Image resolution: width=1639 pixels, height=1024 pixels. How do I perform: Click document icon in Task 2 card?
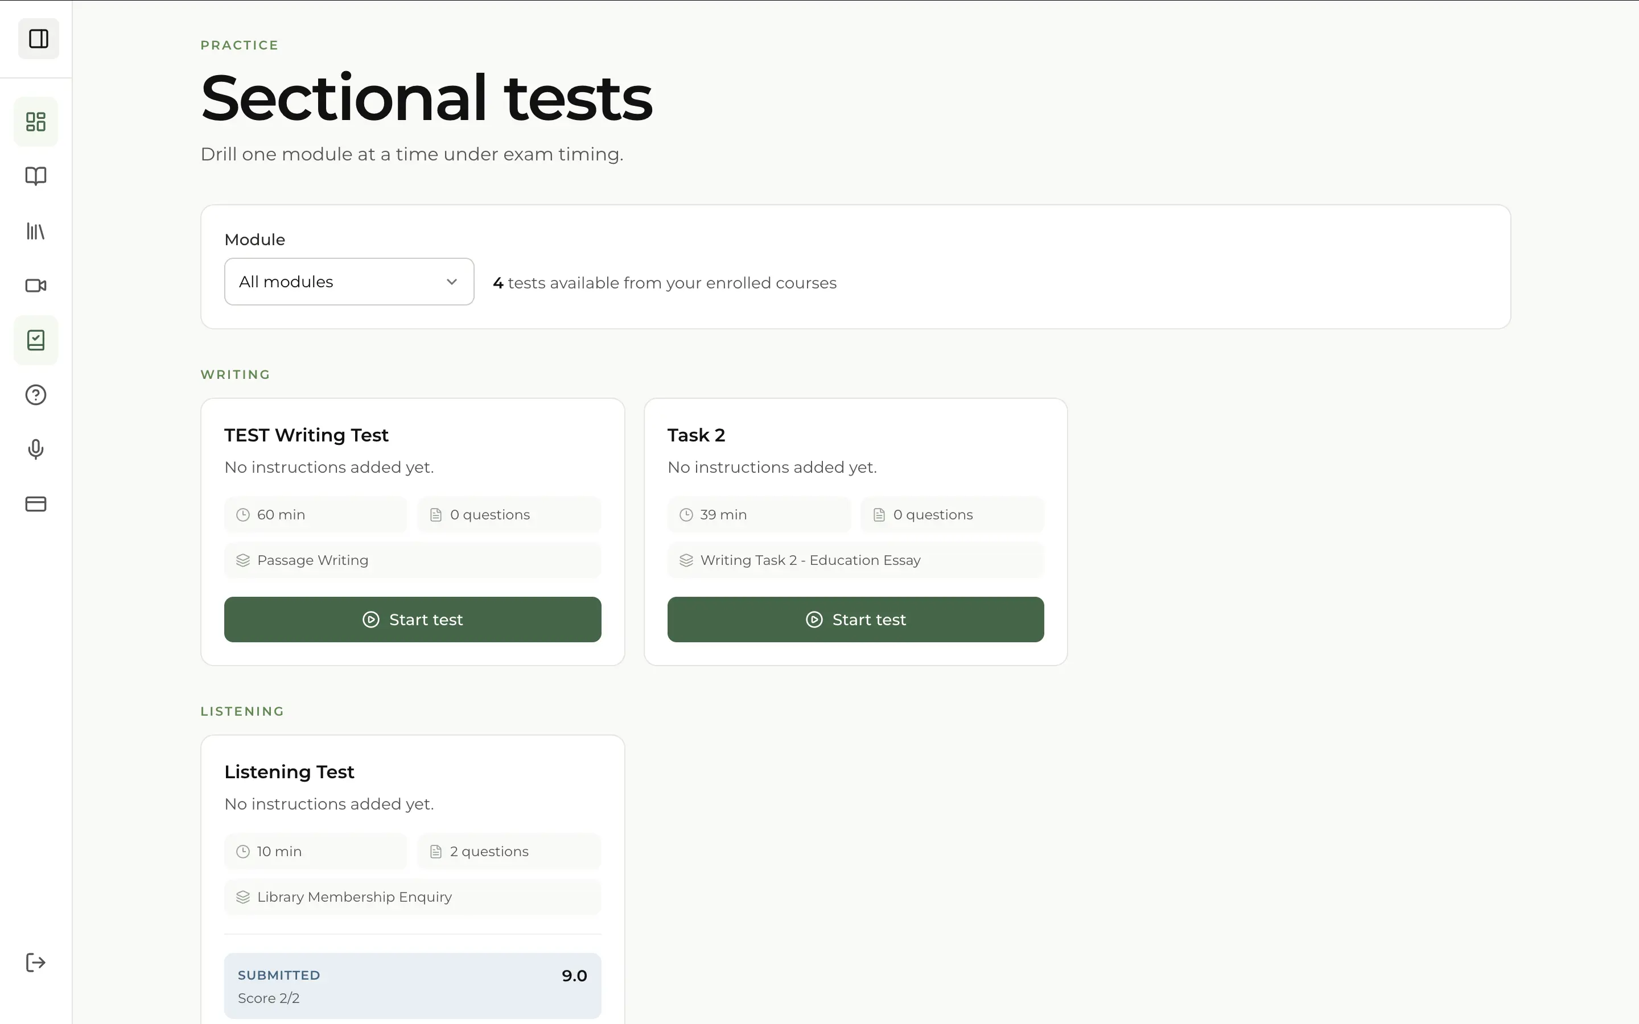coord(879,515)
